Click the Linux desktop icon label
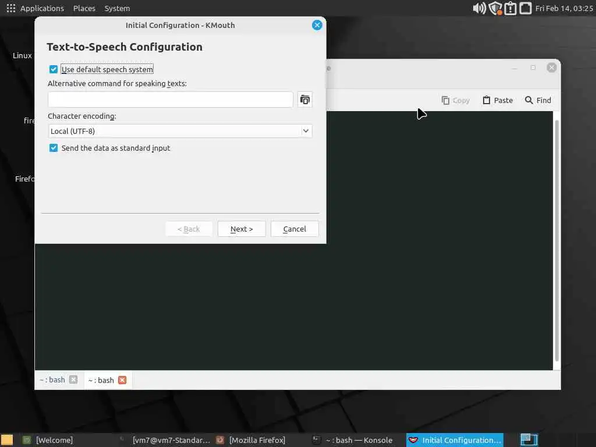 22,55
